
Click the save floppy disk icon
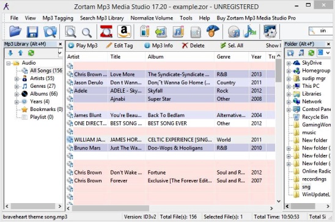(32, 32)
